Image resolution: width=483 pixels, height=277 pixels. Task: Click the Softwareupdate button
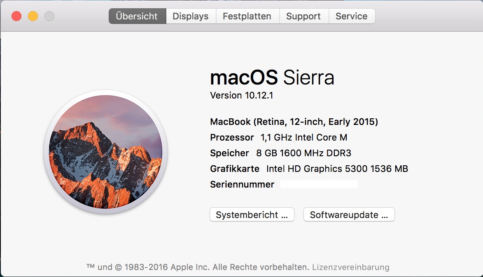pyautogui.click(x=349, y=214)
